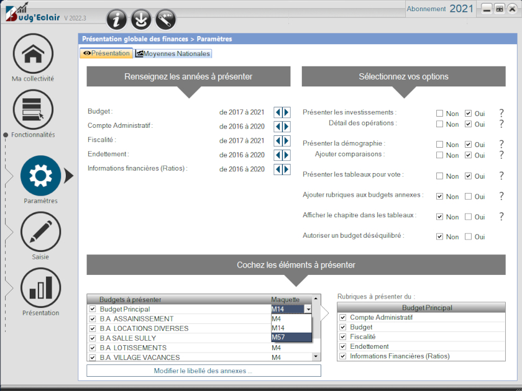The image size is (522, 391).
Task: Open the information icon in top toolbar
Action: [x=117, y=20]
